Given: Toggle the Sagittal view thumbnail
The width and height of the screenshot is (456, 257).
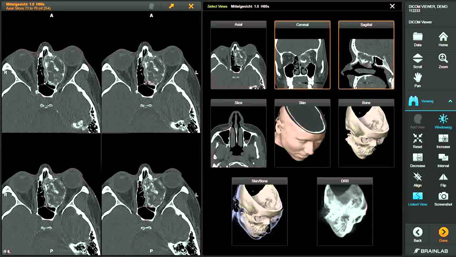Looking at the screenshot, I should tap(366, 55).
